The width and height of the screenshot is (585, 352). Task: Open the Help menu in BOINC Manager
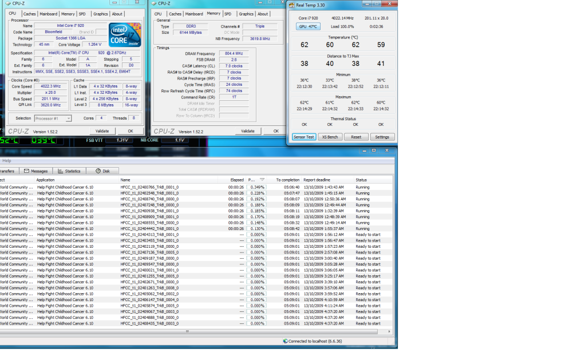[7, 161]
